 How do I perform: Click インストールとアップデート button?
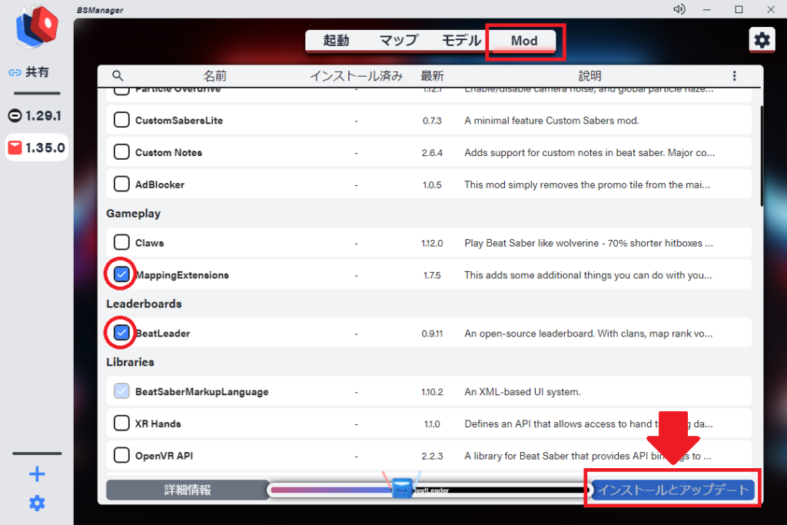(673, 490)
